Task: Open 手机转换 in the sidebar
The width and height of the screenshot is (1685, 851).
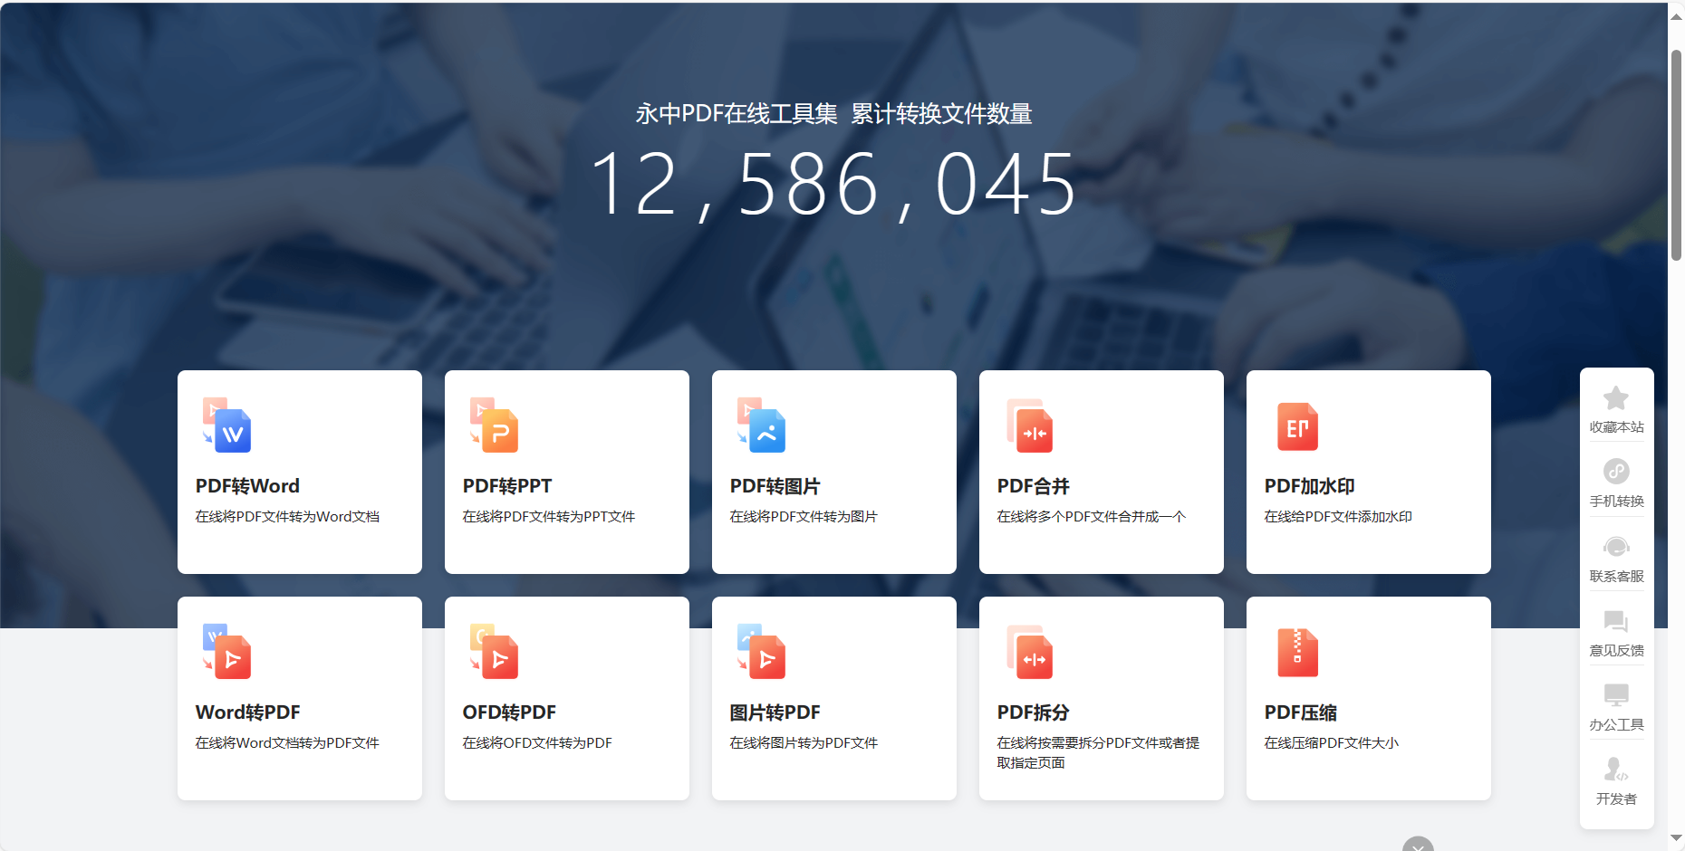Action: click(1616, 473)
